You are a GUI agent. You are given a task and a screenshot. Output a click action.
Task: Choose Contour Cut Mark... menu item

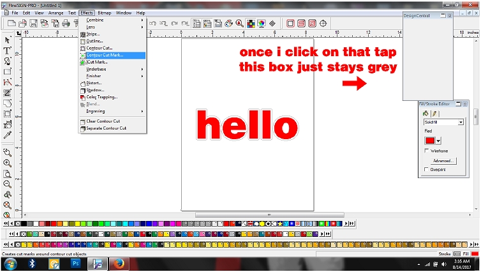(x=112, y=55)
